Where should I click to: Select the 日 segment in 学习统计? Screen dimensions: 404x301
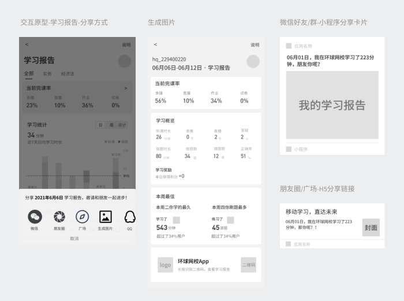pyautogui.click(x=100, y=125)
